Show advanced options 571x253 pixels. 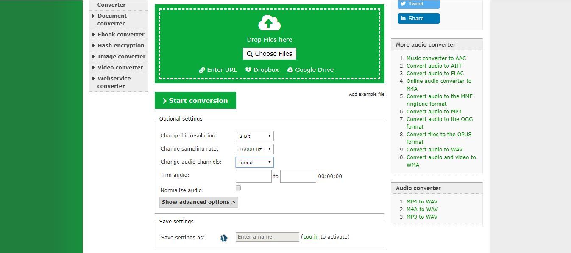[x=199, y=202]
